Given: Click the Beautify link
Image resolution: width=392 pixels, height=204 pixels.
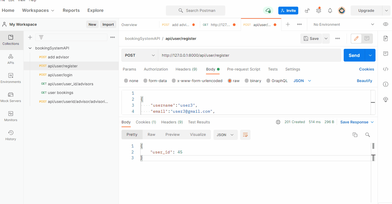Looking at the screenshot, I should [x=364, y=81].
